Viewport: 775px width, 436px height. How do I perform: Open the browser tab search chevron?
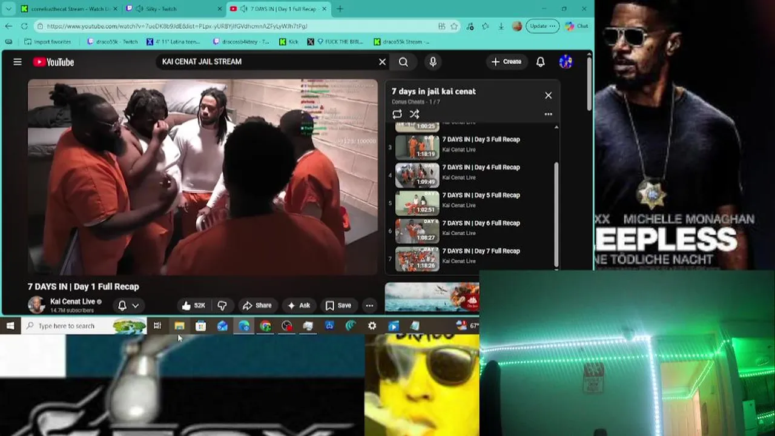pos(8,8)
